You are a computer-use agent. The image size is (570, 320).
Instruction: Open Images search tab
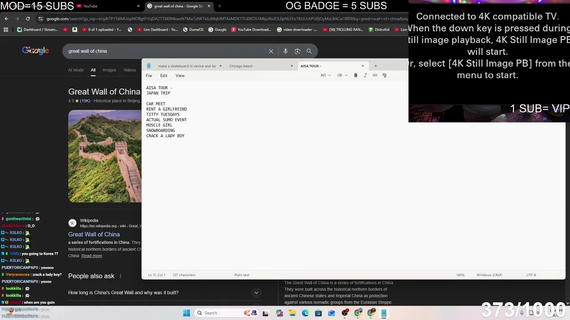109,70
